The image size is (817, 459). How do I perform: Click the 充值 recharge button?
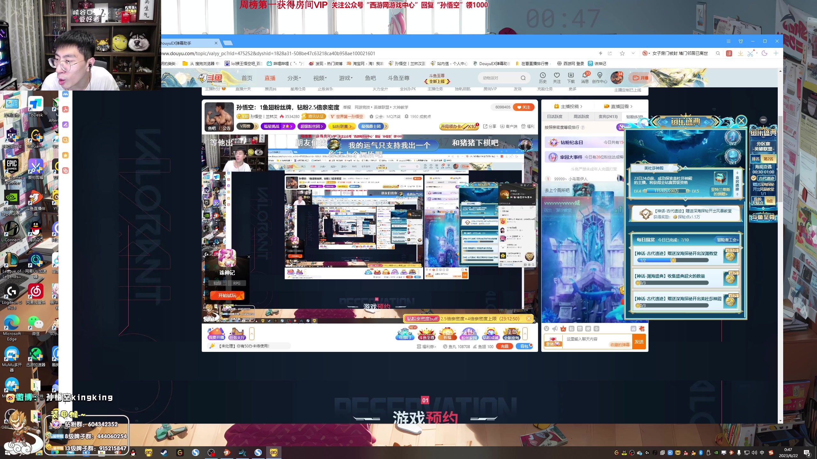[505, 346]
